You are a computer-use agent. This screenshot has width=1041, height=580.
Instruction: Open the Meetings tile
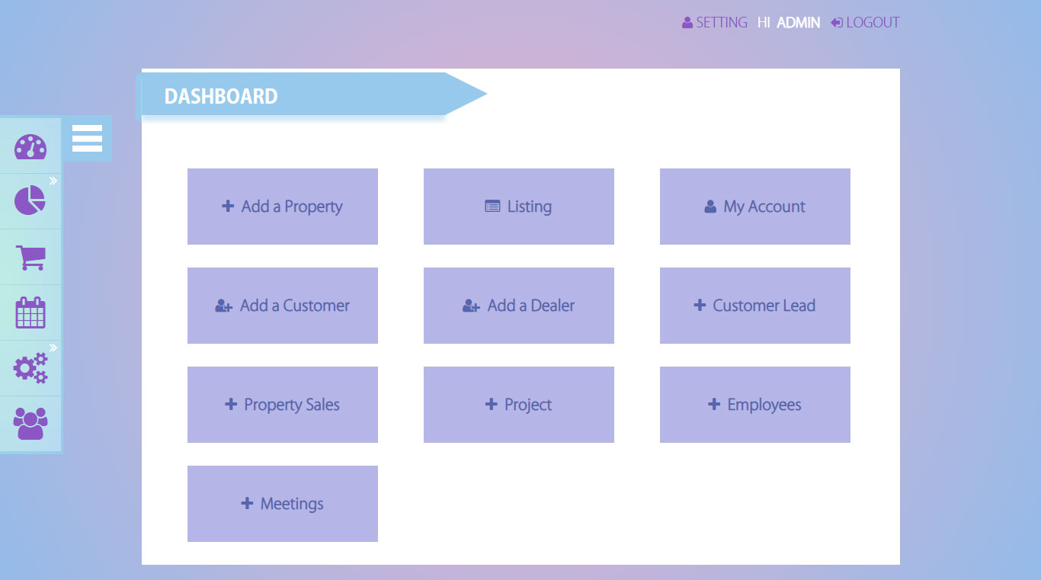pyautogui.click(x=283, y=504)
